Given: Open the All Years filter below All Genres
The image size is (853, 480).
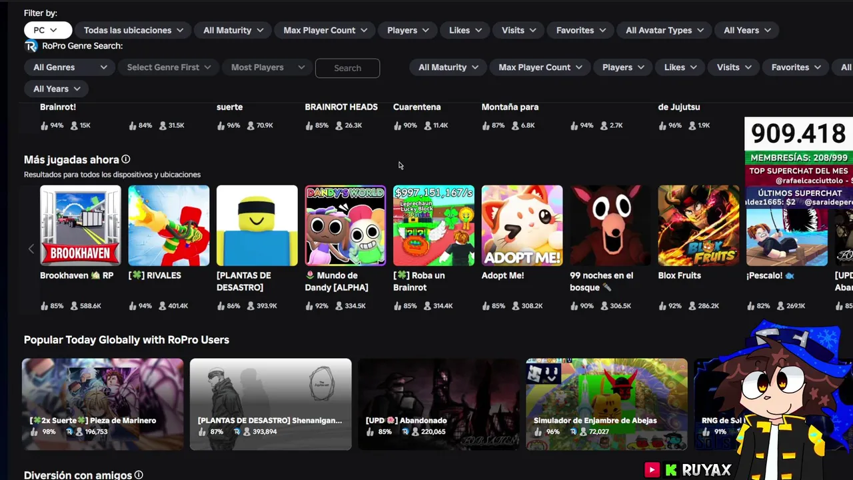Looking at the screenshot, I should pos(57,89).
